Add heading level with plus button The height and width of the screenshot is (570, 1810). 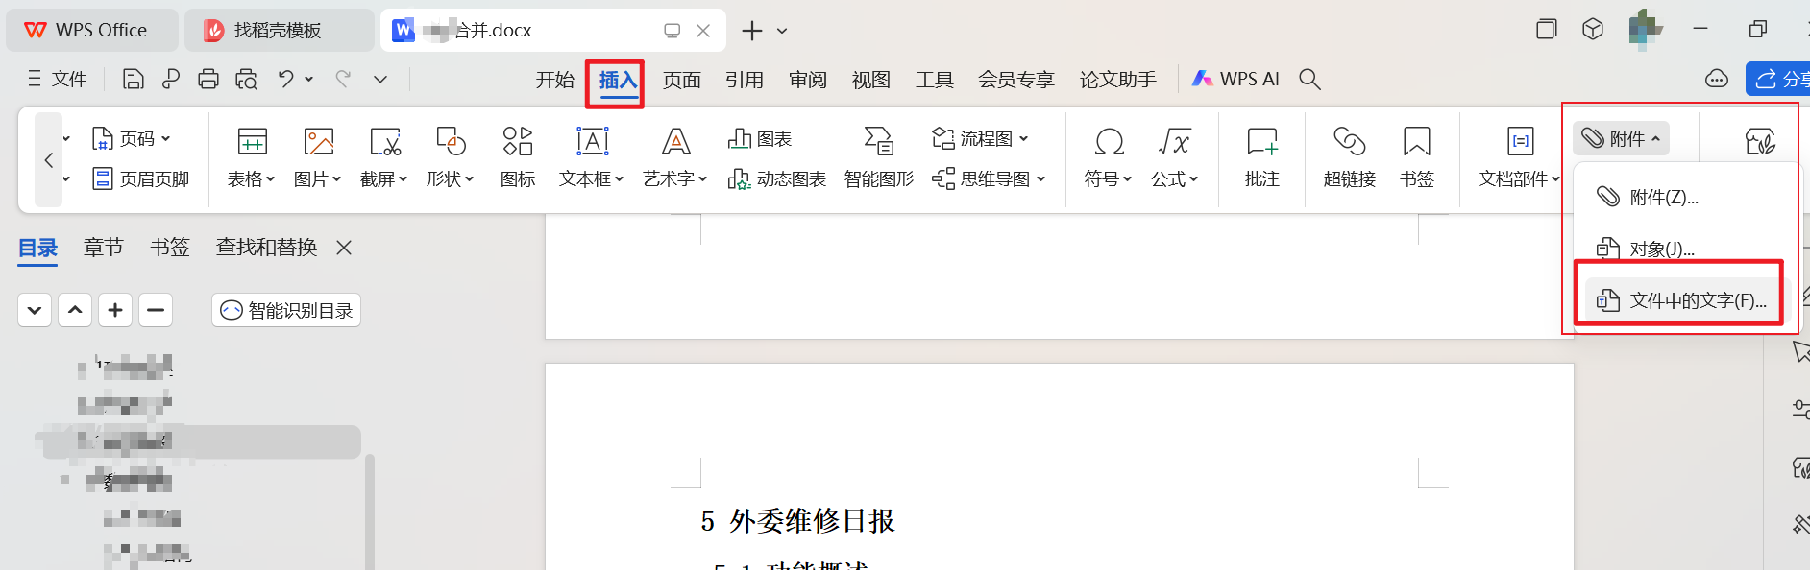pyautogui.click(x=115, y=310)
